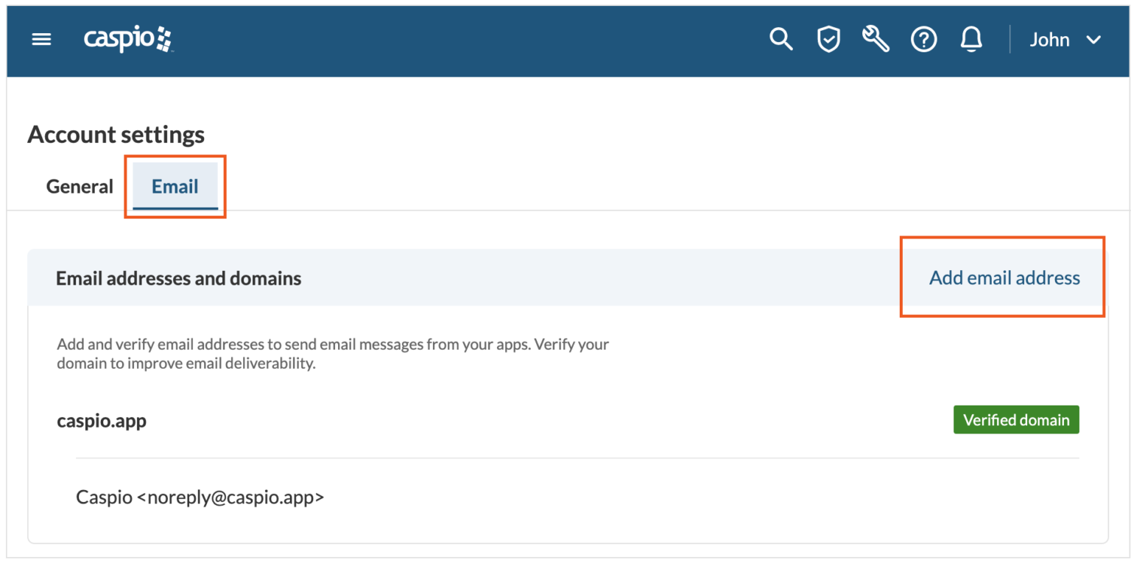Image resolution: width=1131 pixels, height=563 pixels.
Task: Open the hamburger navigation menu
Action: tap(41, 39)
